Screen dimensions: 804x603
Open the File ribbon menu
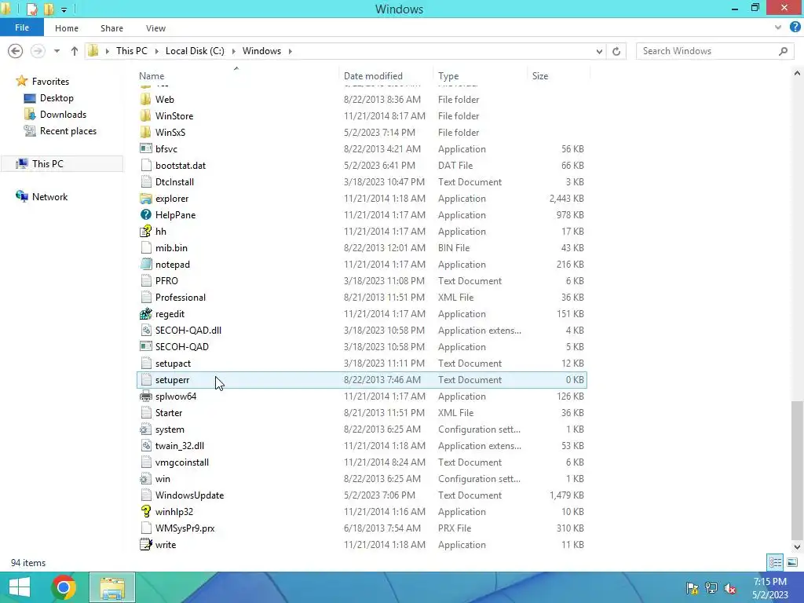pyautogui.click(x=21, y=27)
